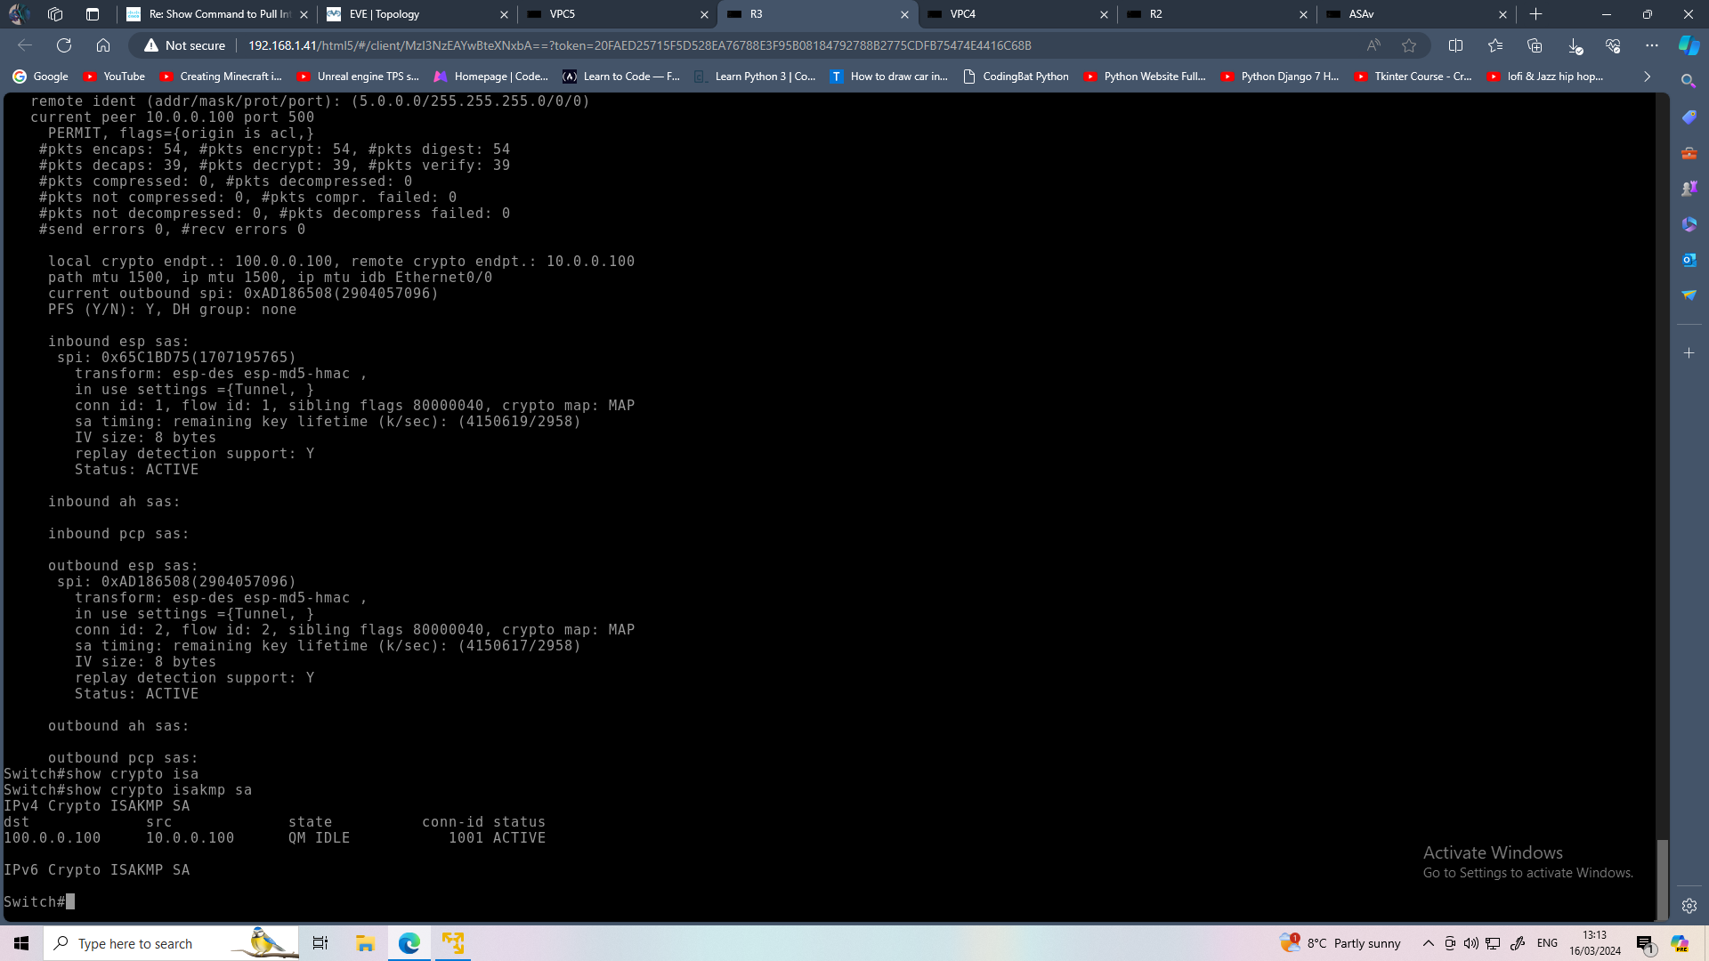Open a new browser tab
Screen dimensions: 1709x961
click(x=1535, y=14)
